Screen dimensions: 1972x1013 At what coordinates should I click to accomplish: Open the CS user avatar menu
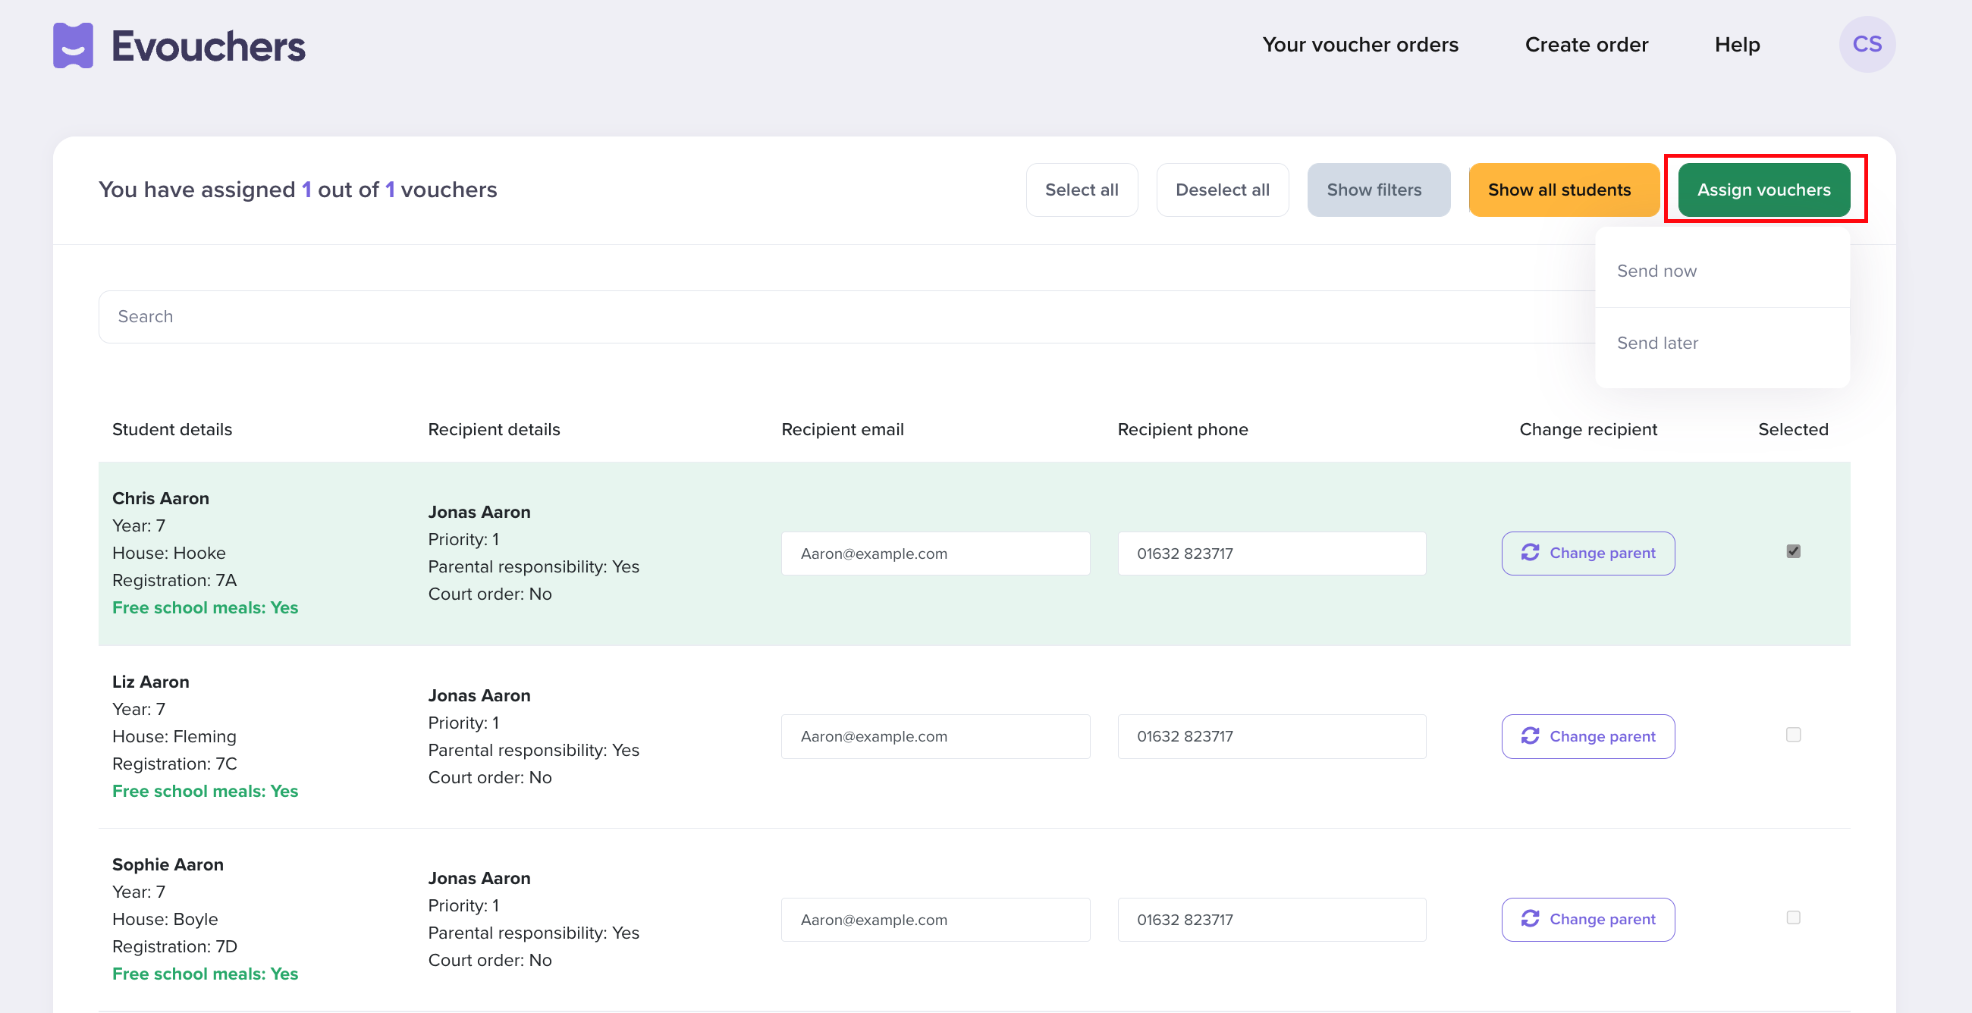[1867, 45]
